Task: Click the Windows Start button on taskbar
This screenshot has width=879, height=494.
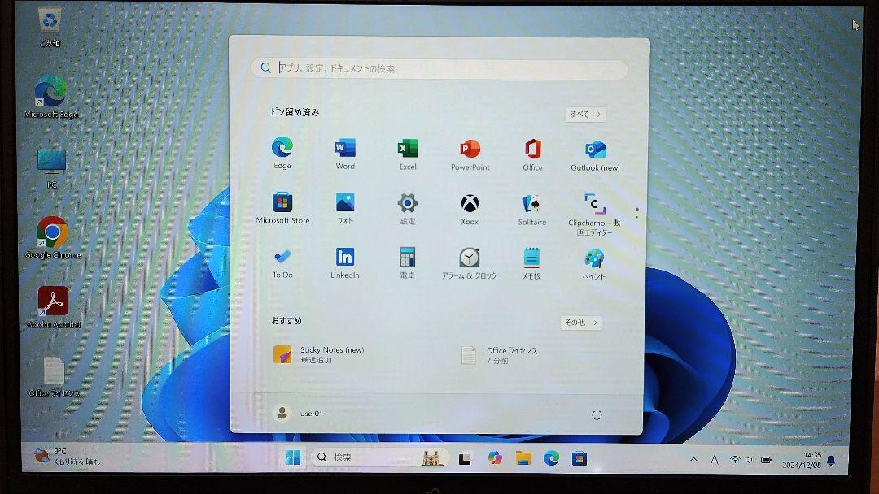Action: pos(293,457)
